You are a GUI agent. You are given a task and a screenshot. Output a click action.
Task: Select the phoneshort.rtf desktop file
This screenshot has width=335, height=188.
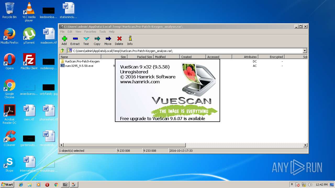[x=49, y=113]
